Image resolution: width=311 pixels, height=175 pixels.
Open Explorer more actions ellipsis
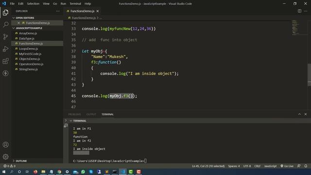coord(58,11)
